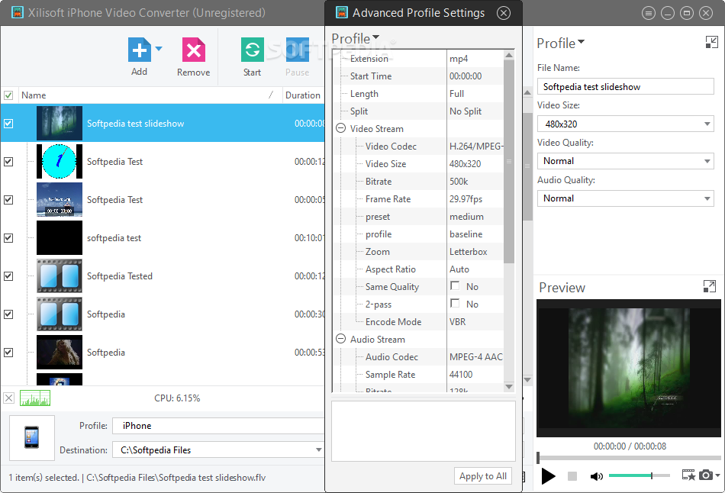The image size is (725, 493).
Task: Click the Audio Codec value MPEG-4 AAC
Action: [475, 357]
